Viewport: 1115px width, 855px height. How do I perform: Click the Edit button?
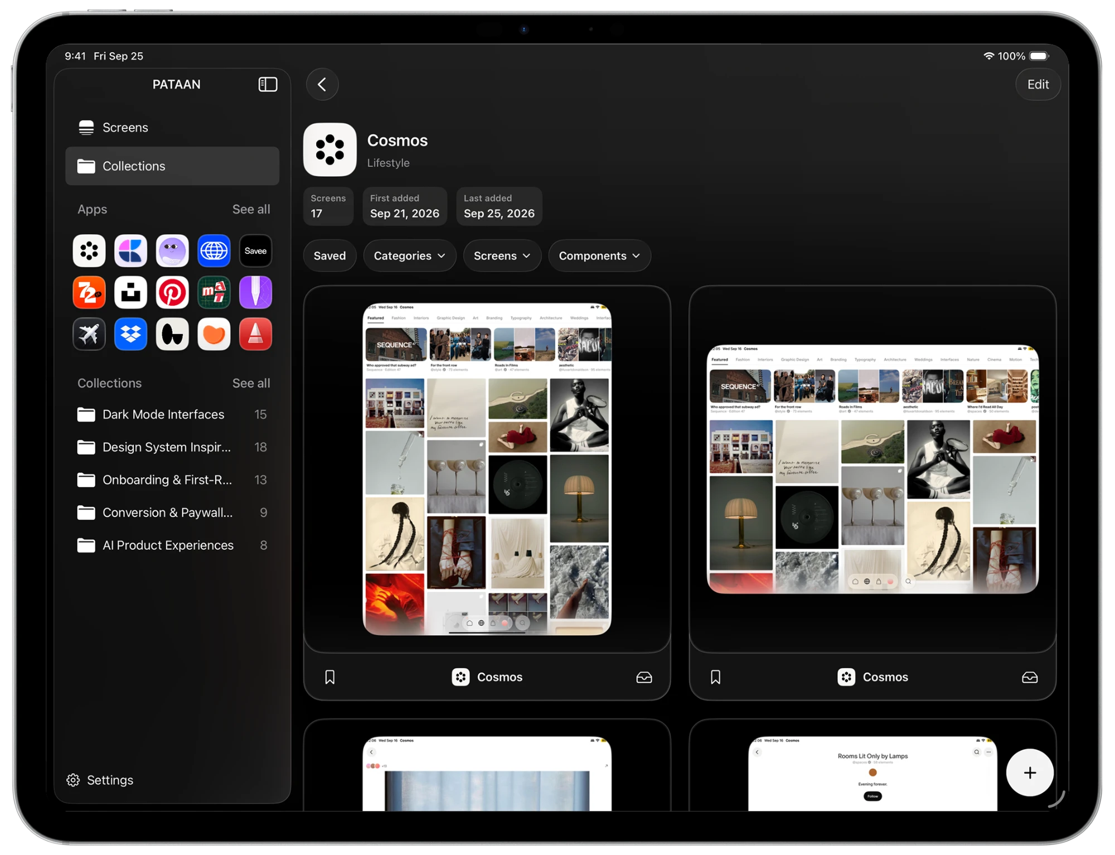pyautogui.click(x=1038, y=84)
